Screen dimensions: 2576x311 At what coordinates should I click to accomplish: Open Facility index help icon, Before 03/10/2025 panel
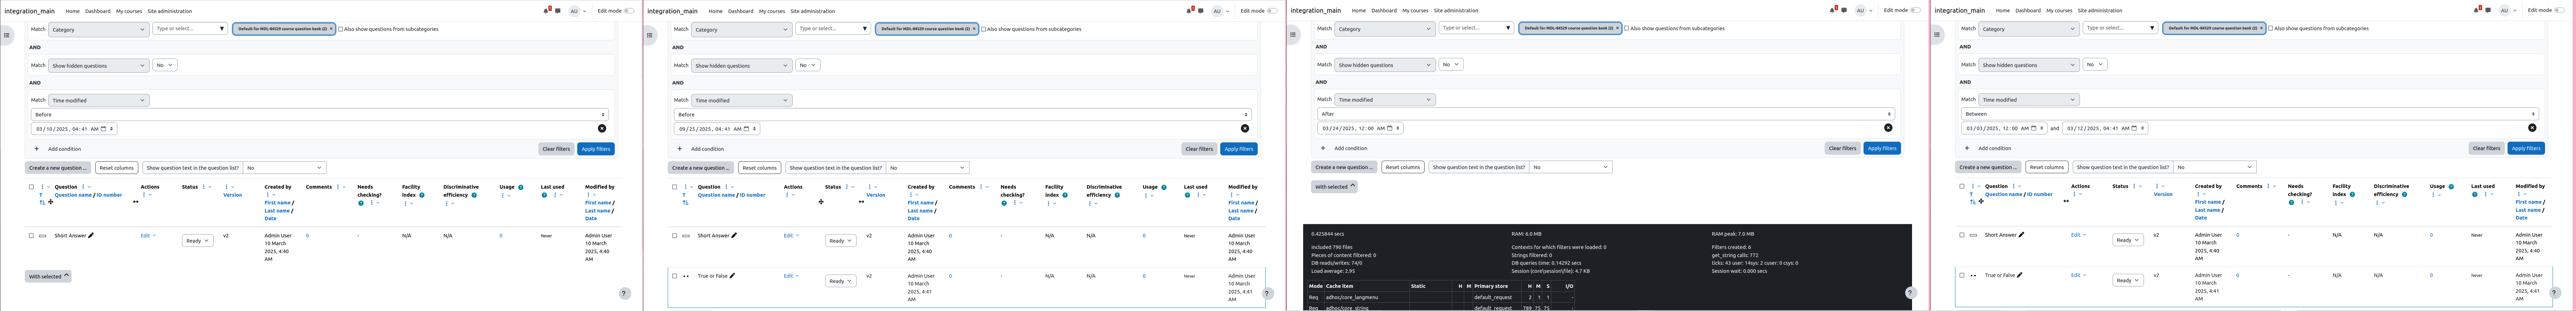[422, 195]
